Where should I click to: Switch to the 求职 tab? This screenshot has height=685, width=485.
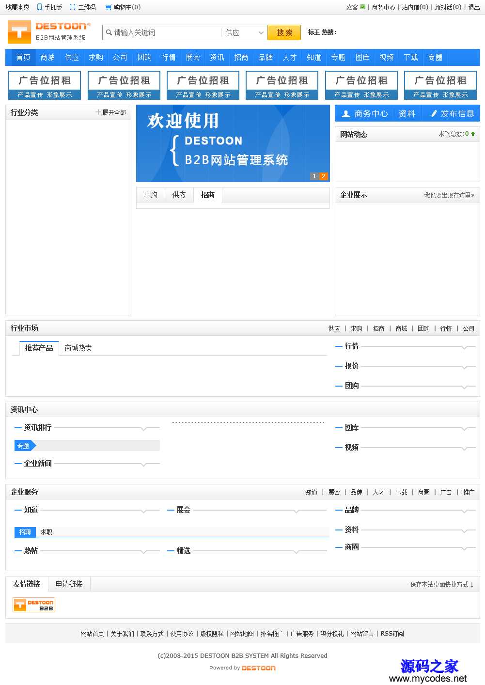click(x=47, y=532)
